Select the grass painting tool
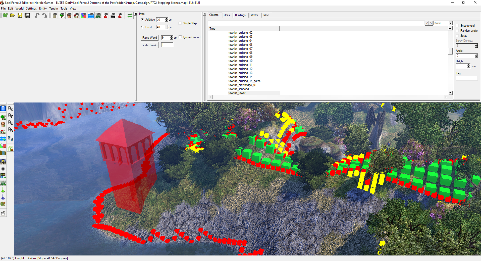 pos(3,183)
